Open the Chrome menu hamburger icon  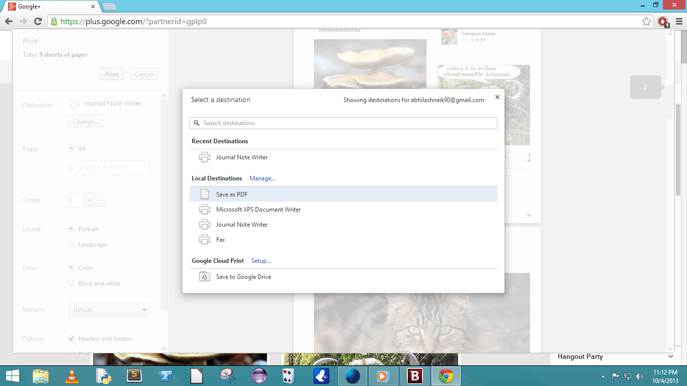click(x=679, y=21)
